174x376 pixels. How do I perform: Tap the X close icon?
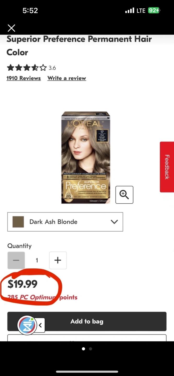tap(11, 28)
